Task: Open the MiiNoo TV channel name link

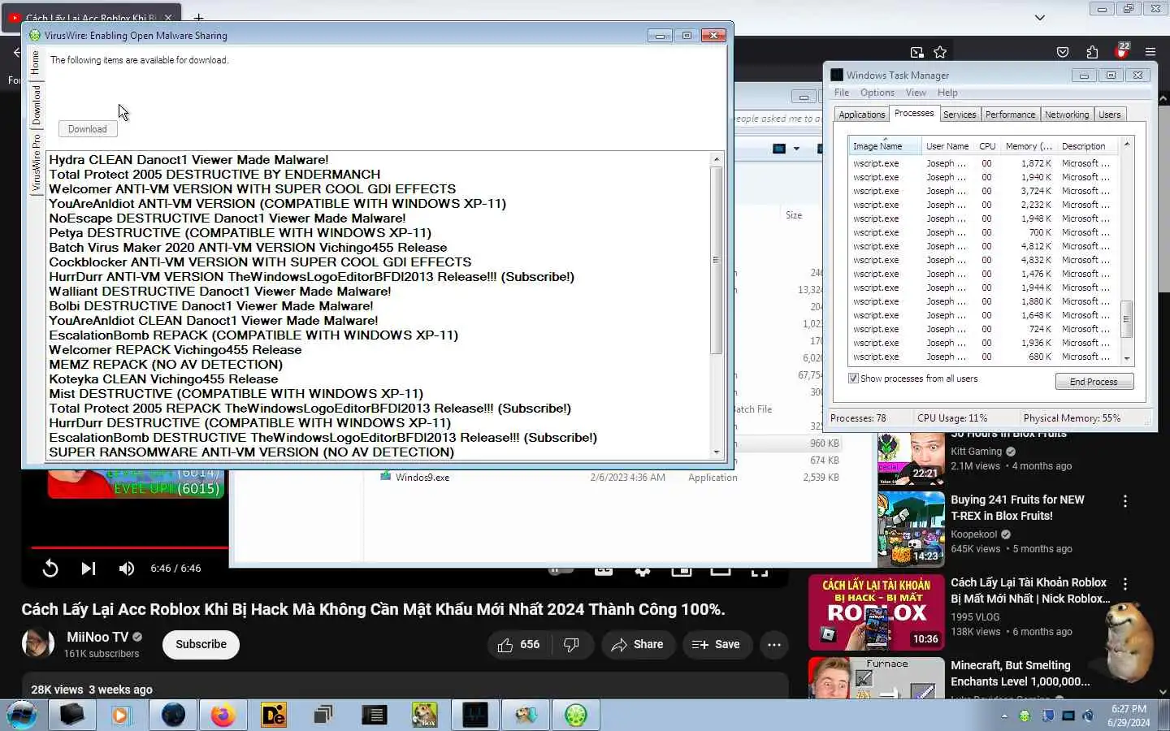Action: coord(97,638)
